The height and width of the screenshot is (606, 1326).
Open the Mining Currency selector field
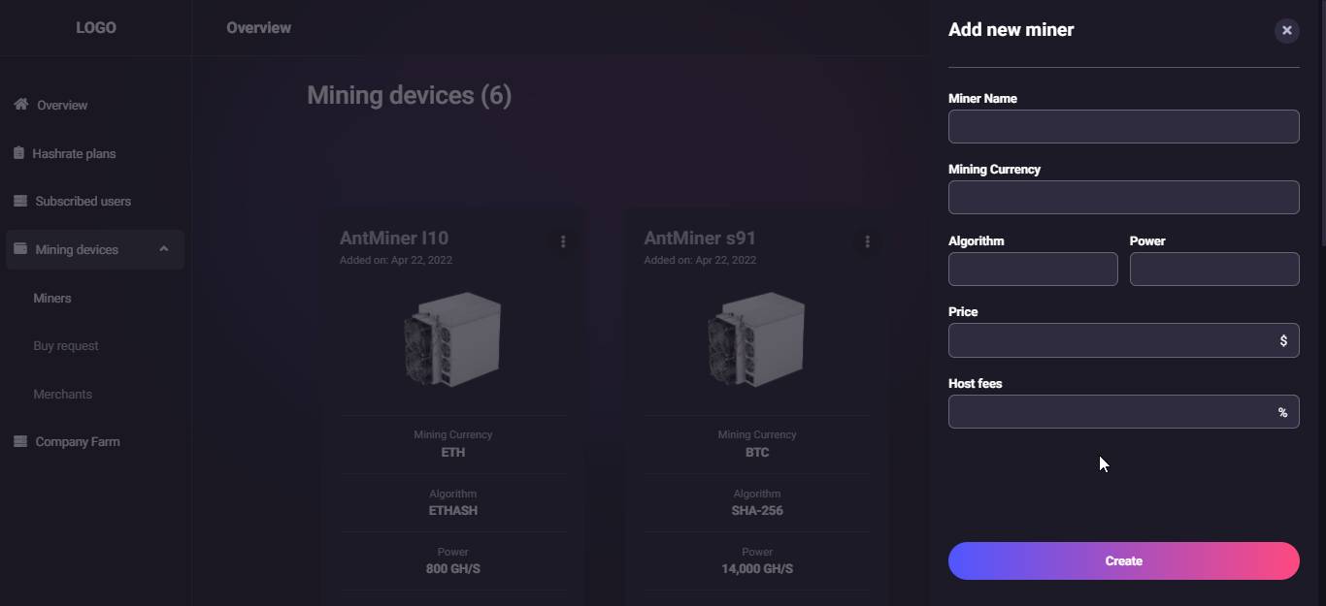click(x=1123, y=197)
